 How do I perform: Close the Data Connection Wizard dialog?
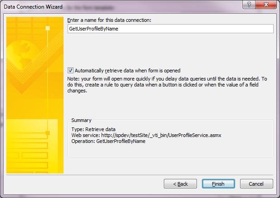[266, 5]
